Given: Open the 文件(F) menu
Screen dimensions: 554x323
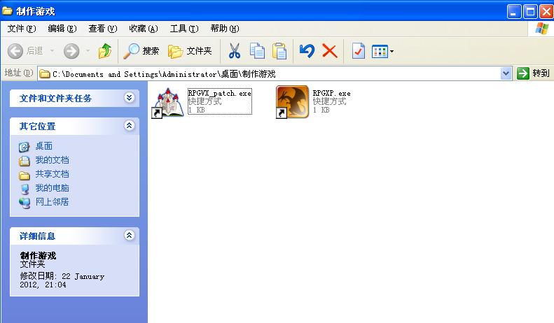Looking at the screenshot, I should point(22,29).
